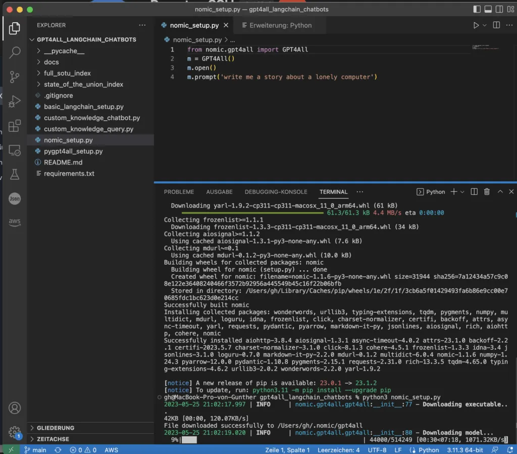Open the Accounts menu
517x454 pixels.
pyautogui.click(x=14, y=408)
